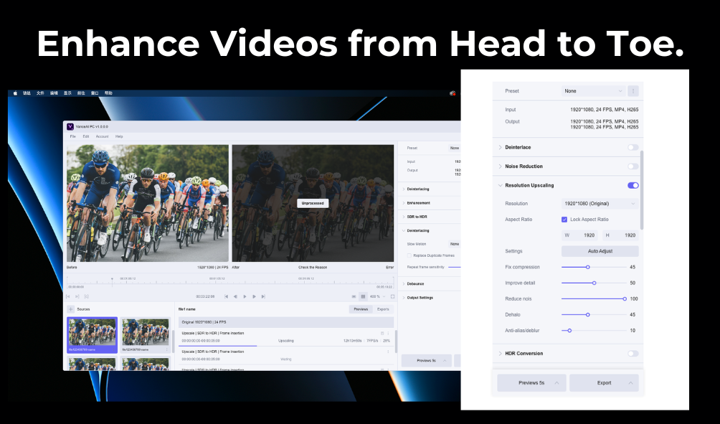
Task: Open the File menu in VanceAI
Action: (72, 136)
